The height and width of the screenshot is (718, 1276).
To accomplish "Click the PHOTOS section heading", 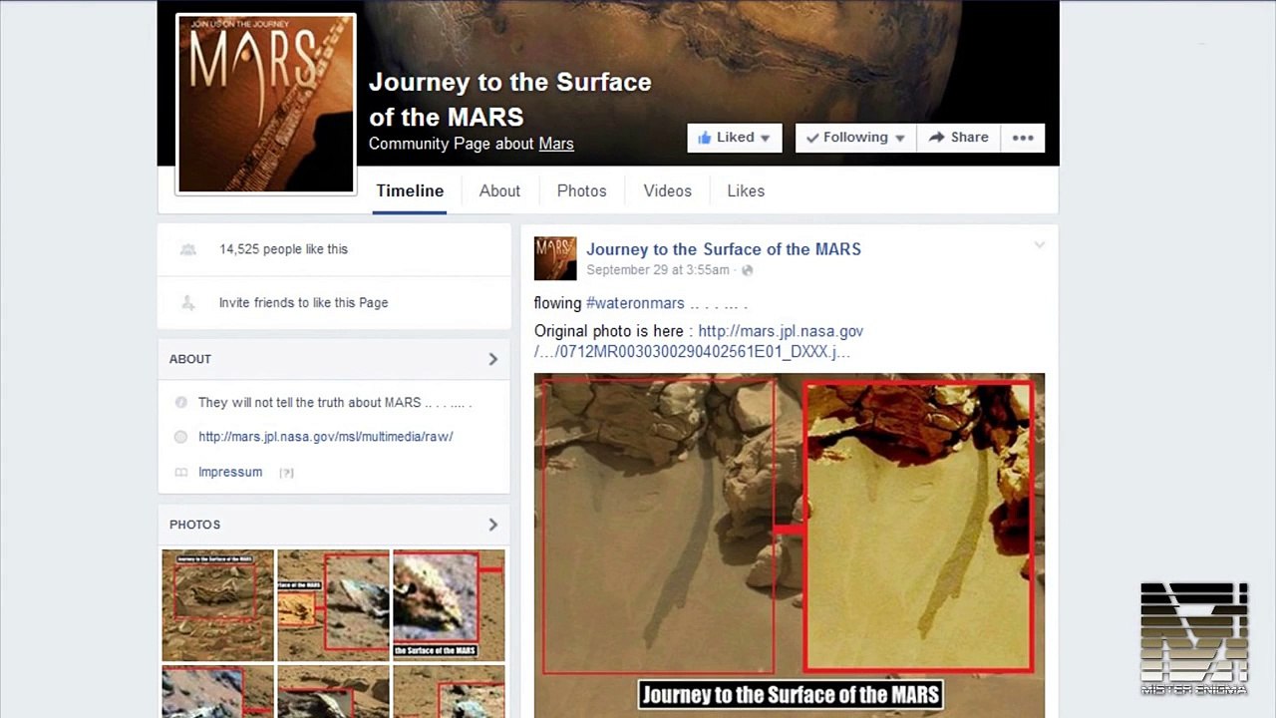I will point(194,525).
